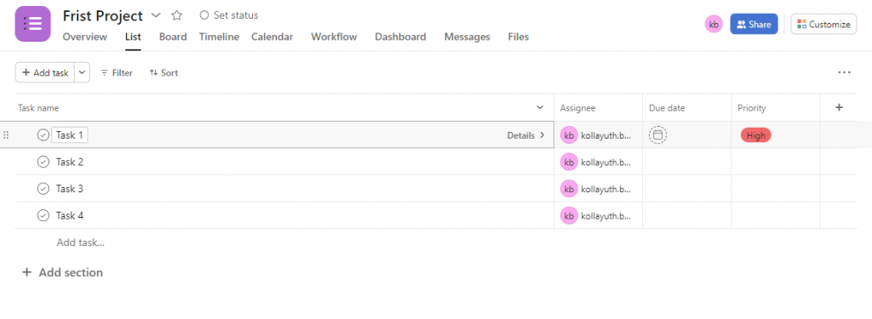This screenshot has height=319, width=872.
Task: Click the assignee avatar for Task 2
Action: point(569,162)
